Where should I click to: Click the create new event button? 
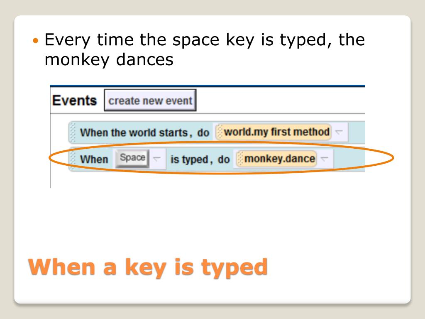click(150, 101)
